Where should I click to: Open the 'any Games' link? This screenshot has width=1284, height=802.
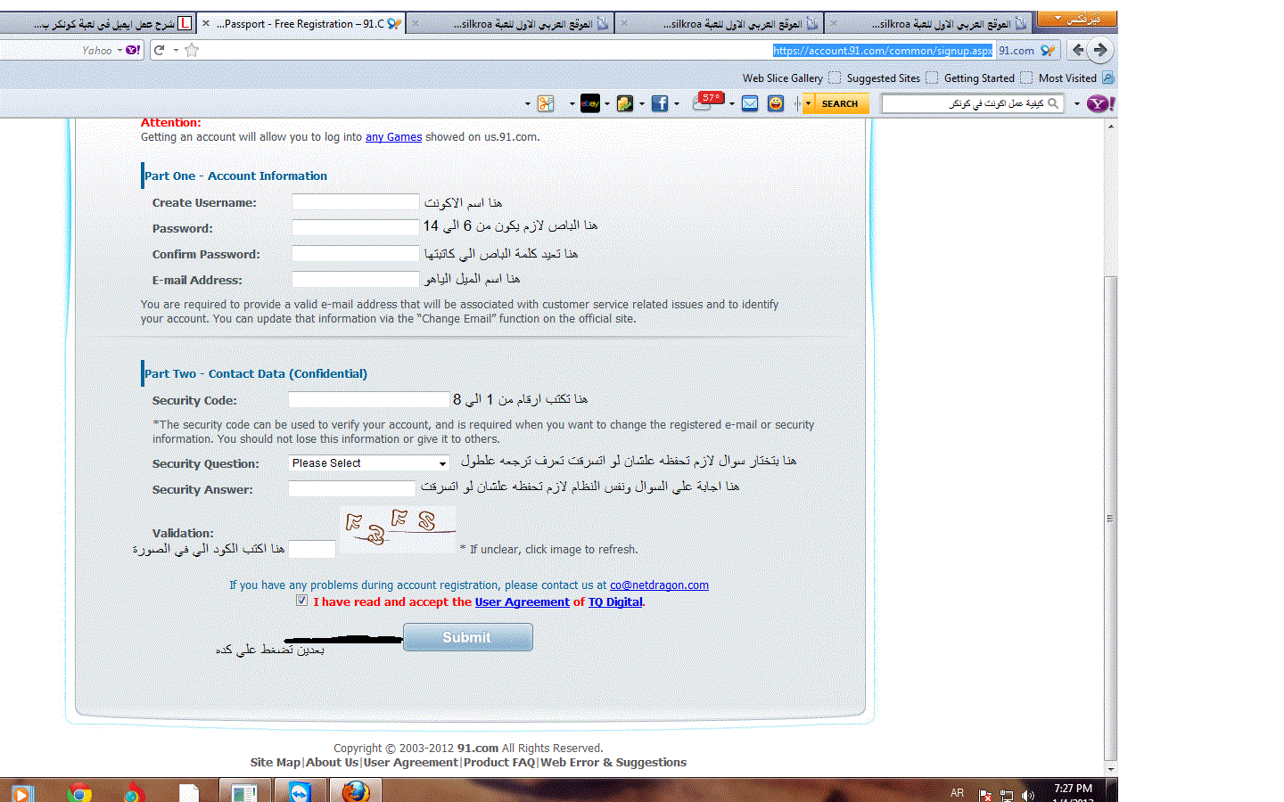(393, 137)
